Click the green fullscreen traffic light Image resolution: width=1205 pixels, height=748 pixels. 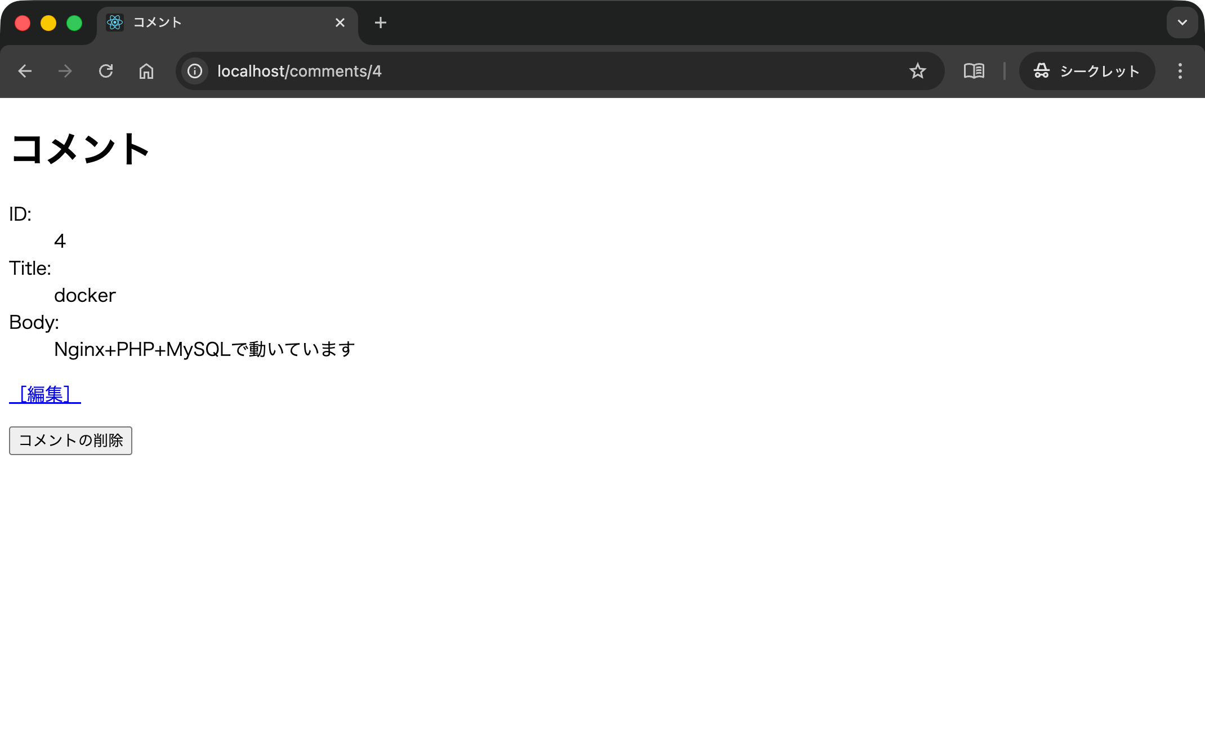74,23
